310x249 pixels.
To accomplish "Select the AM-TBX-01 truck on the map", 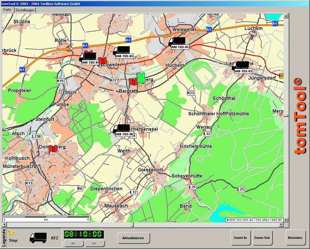I will (x=177, y=41).
